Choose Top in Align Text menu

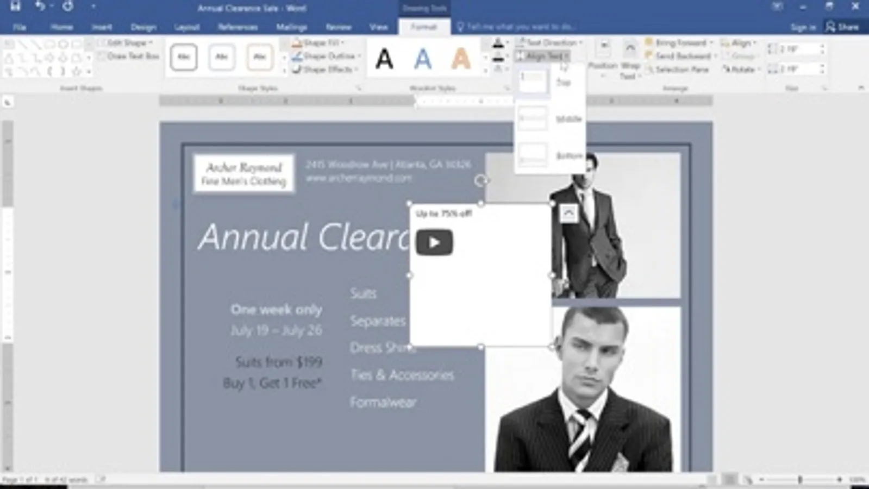tap(549, 82)
